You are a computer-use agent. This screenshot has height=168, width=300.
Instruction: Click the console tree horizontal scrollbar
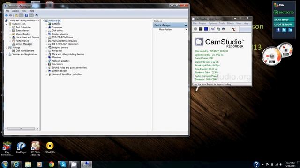[21, 129]
